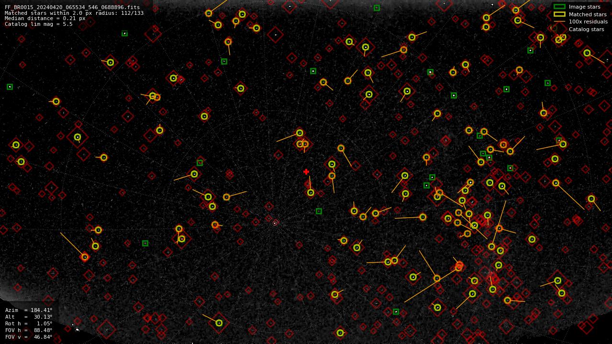Click the red cross center marker
Image resolution: width=612 pixels, height=344 pixels.
tap(306, 172)
